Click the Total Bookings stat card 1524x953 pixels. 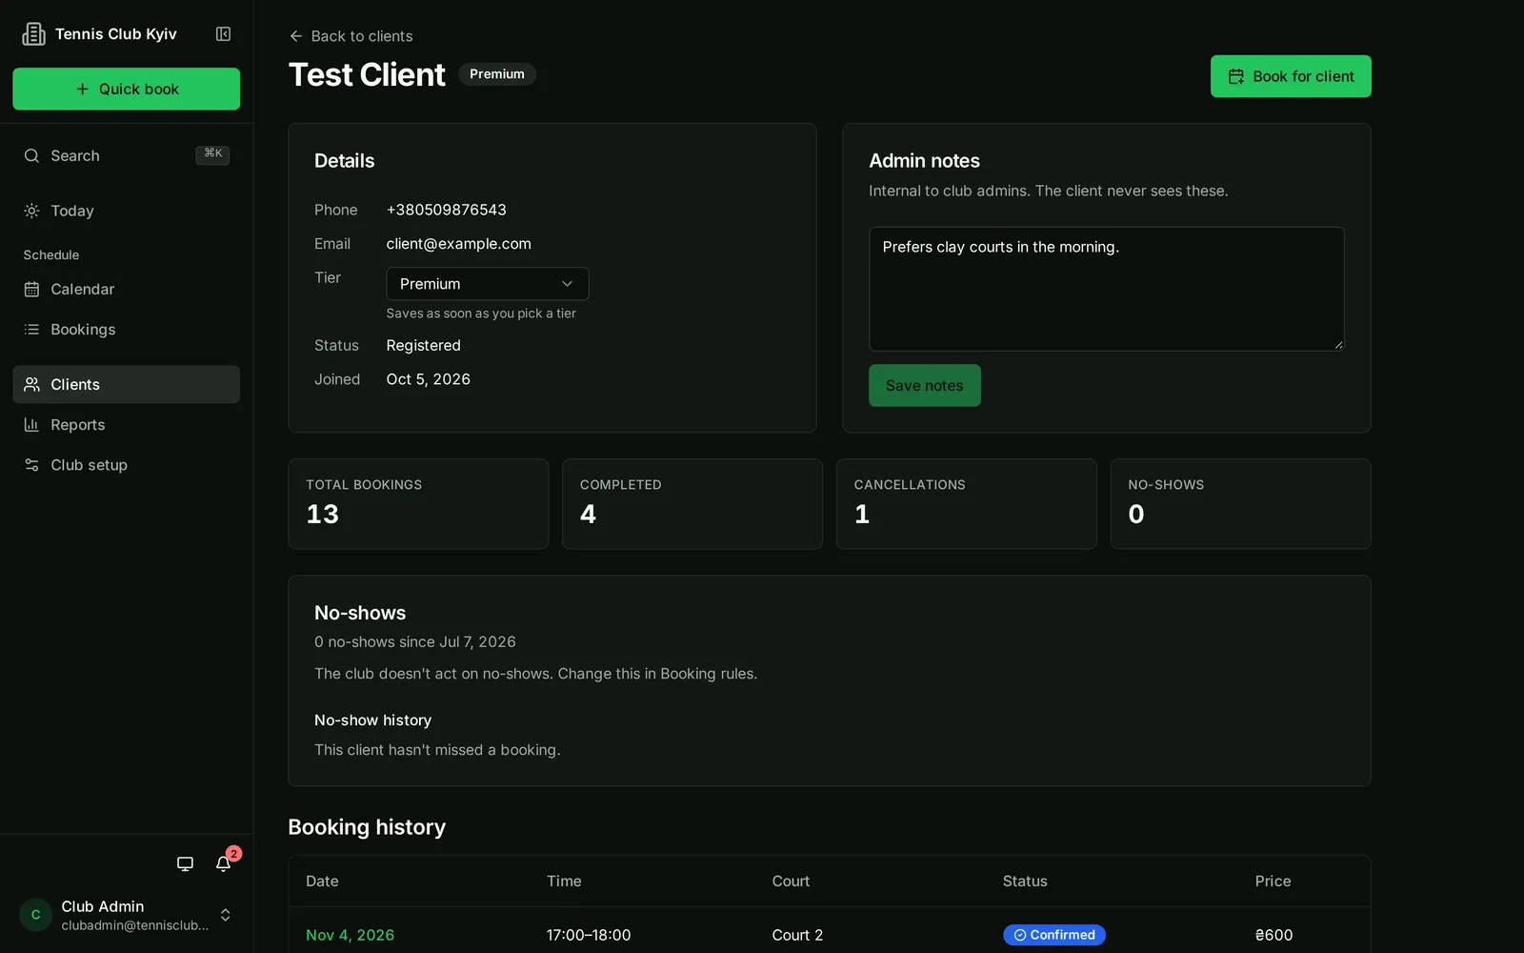(x=418, y=504)
